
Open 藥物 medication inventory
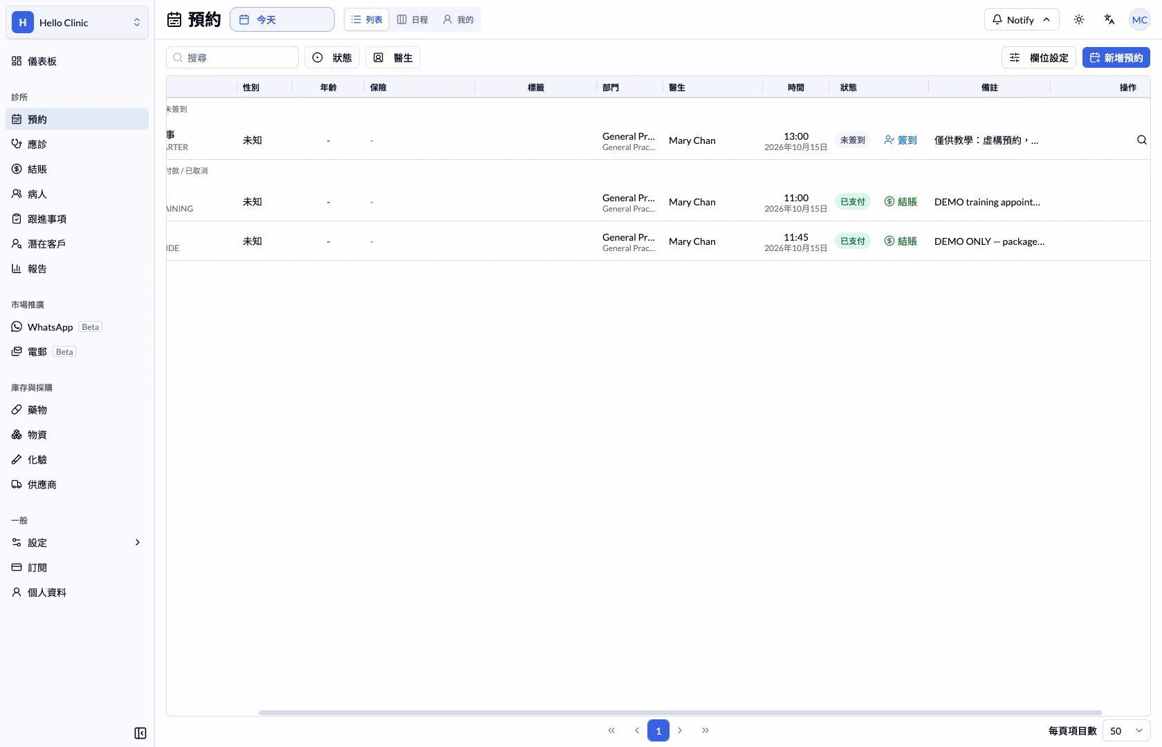[x=77, y=409]
